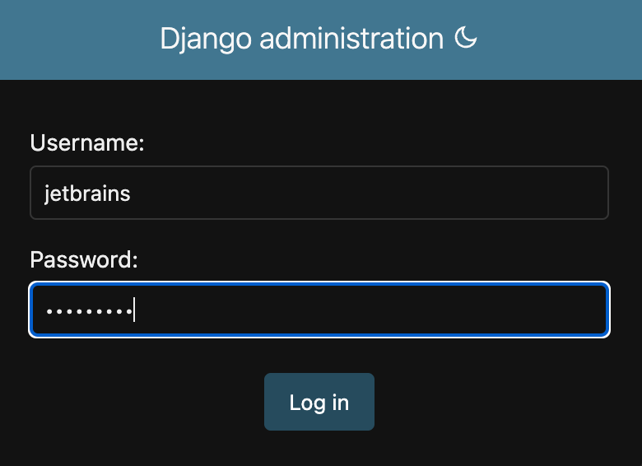This screenshot has height=466, width=642.
Task: Click the Password: label
Action: tap(84, 259)
